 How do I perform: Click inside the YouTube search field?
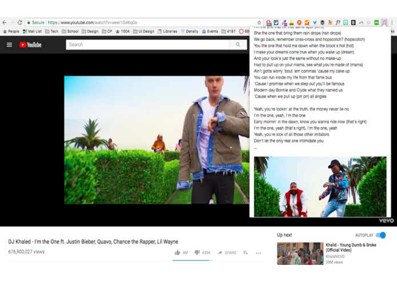coord(147,45)
